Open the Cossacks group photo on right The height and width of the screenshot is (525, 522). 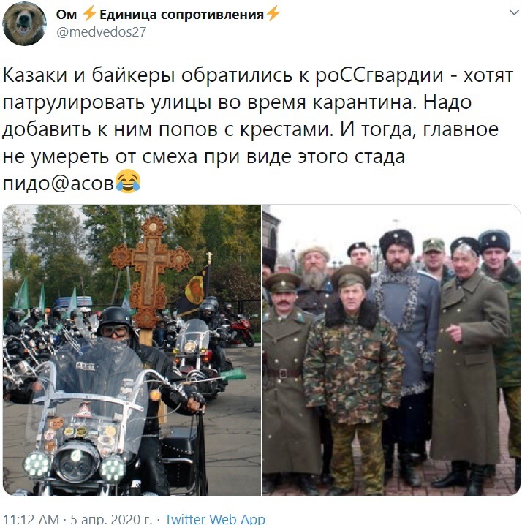[x=391, y=350]
